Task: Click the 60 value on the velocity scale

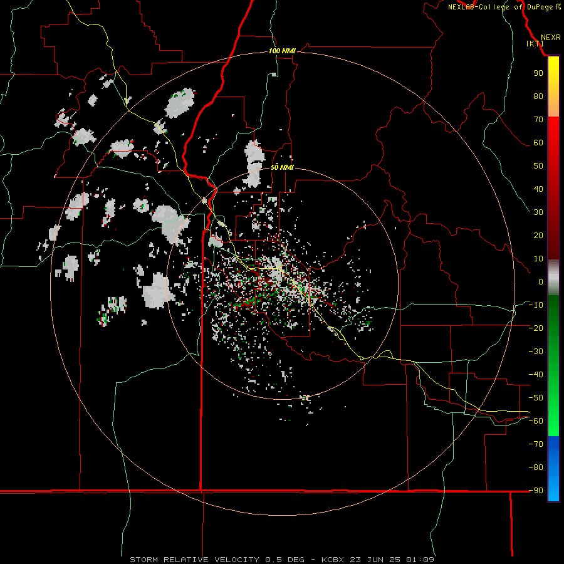Action: point(538,143)
